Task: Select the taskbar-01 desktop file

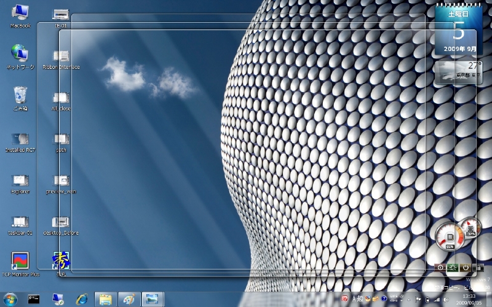Action: click(20, 225)
